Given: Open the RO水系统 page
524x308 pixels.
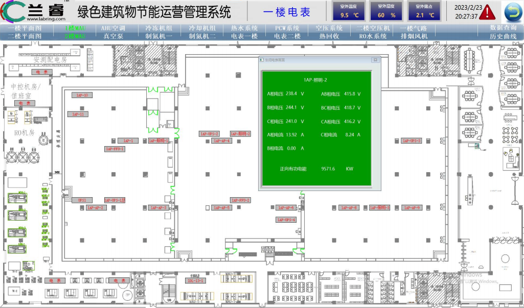Looking at the screenshot, I should (373, 36).
